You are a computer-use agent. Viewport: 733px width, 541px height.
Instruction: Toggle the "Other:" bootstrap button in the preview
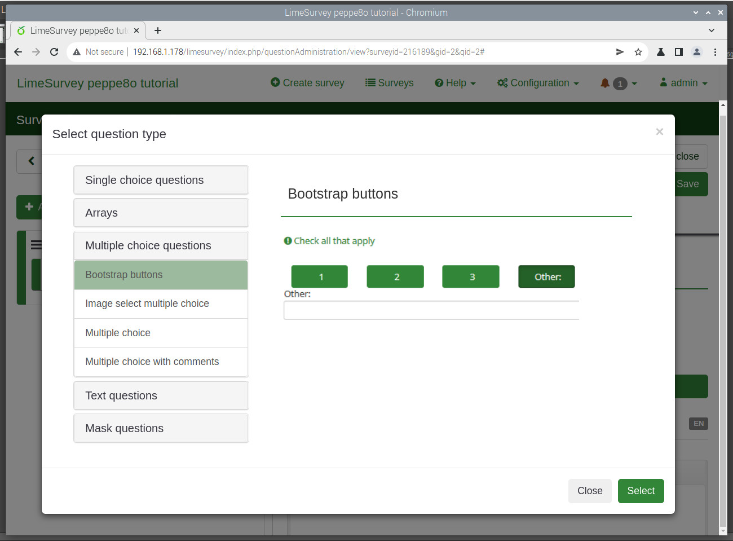[546, 276]
